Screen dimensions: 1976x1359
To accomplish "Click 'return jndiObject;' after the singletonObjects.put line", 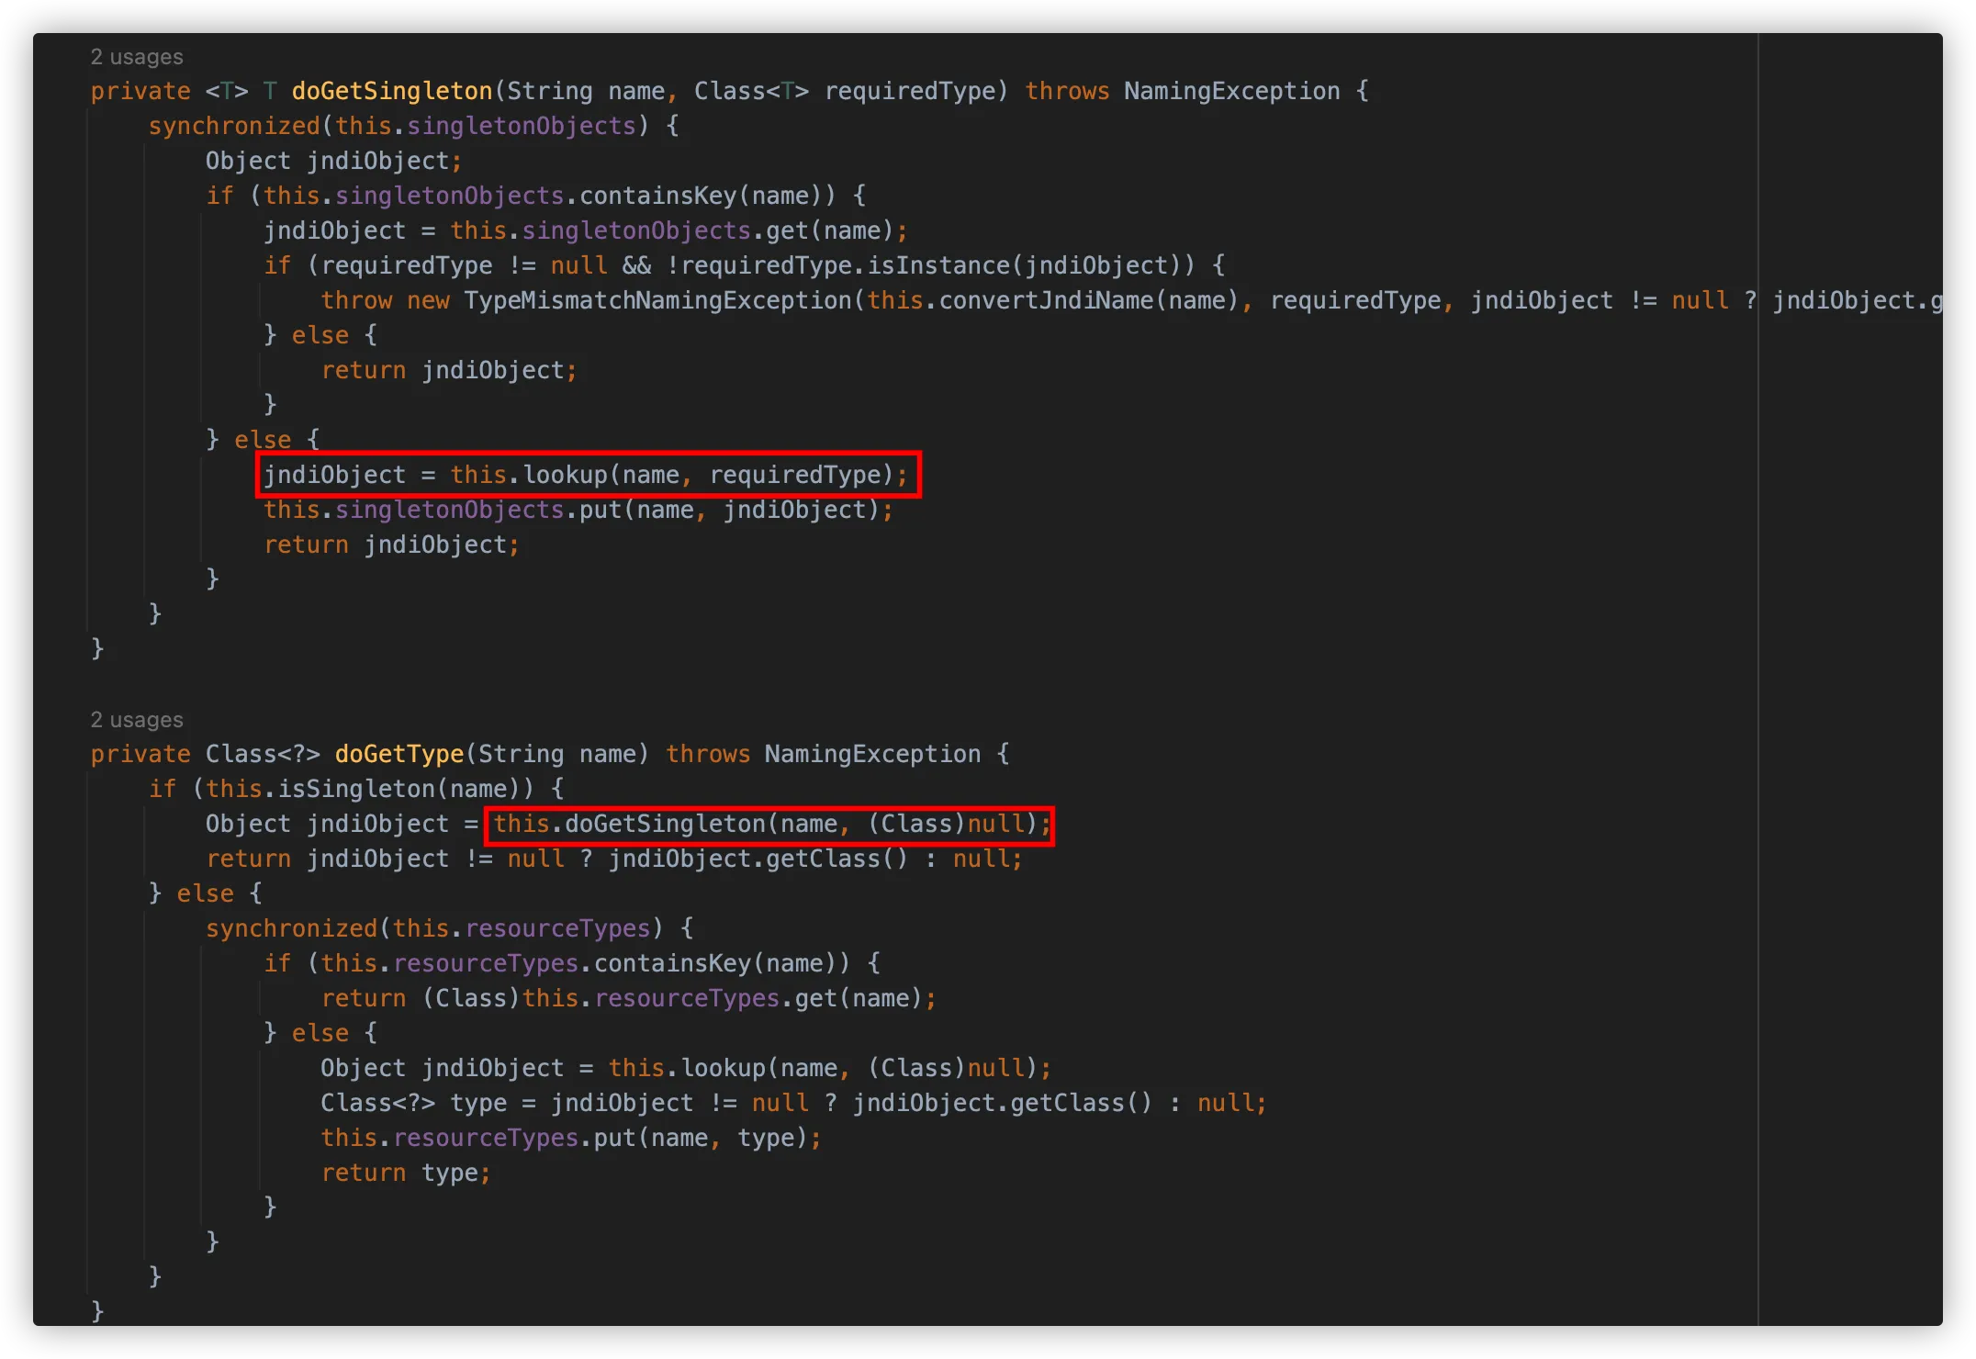I will 392,545.
